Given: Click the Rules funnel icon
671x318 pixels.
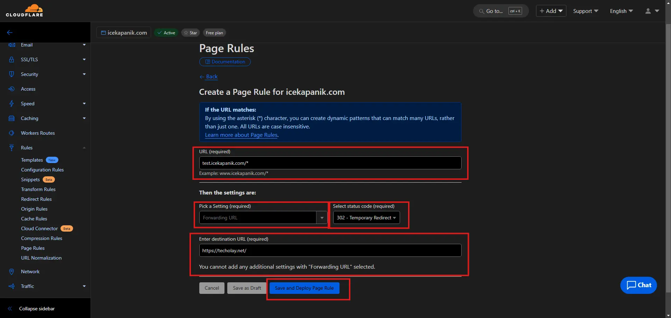Looking at the screenshot, I should click(x=12, y=148).
